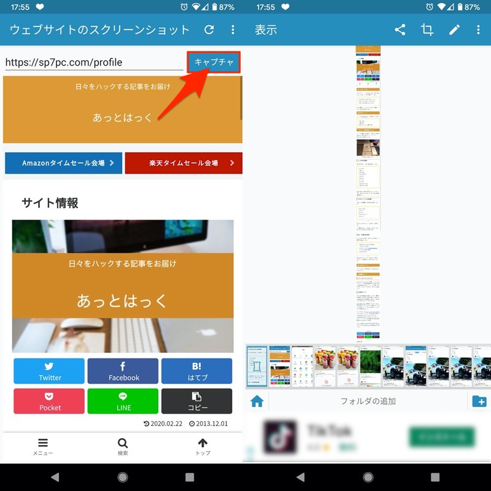Share the page via LINE

click(123, 401)
